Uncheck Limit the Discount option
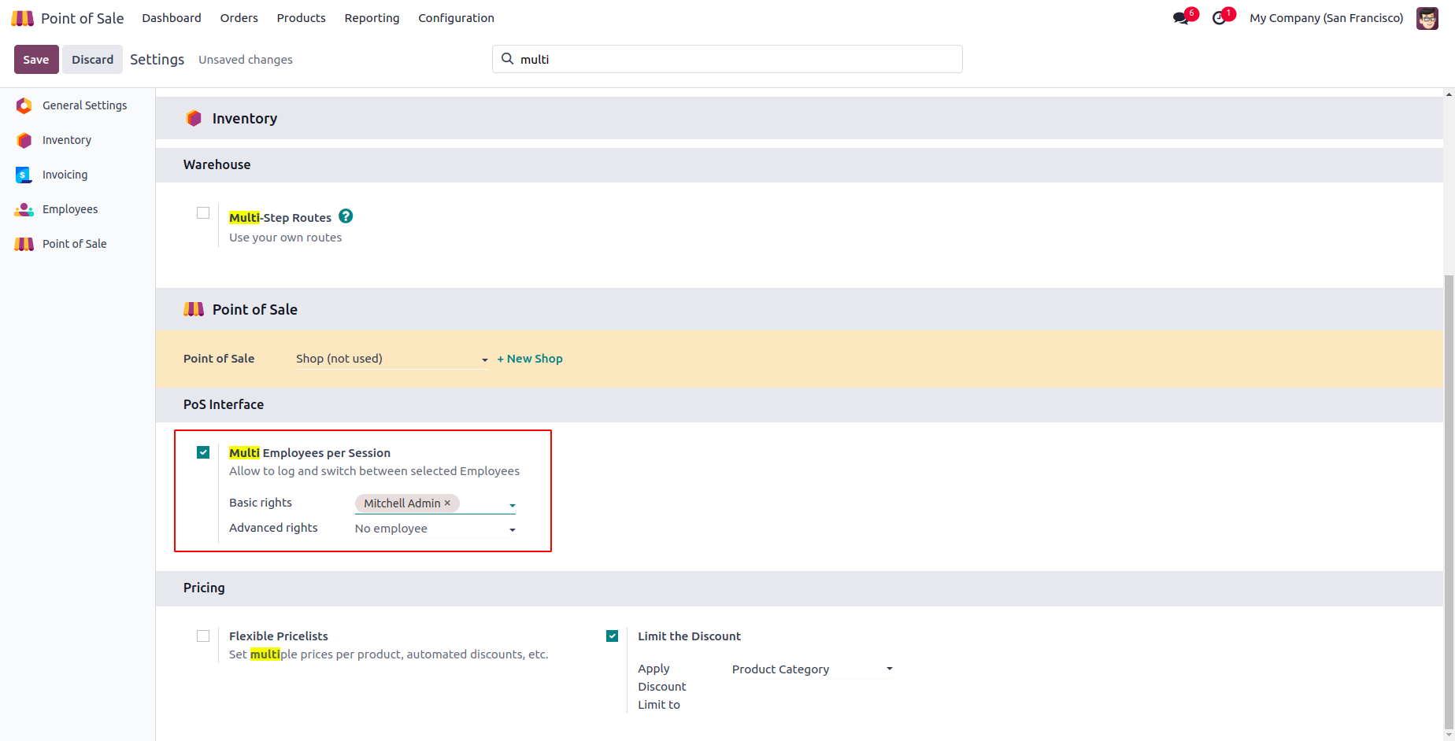Screen dimensions: 1455x741 coord(612,636)
